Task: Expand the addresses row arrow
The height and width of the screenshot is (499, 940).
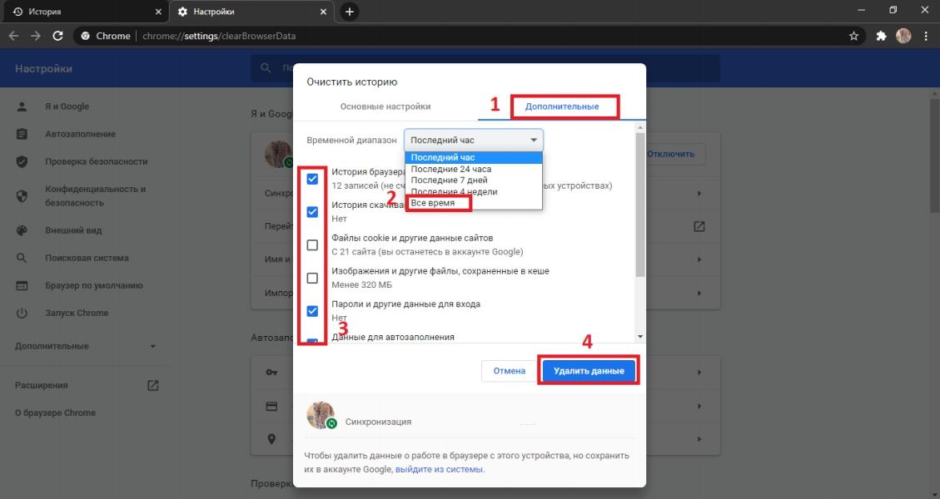Action: click(x=699, y=439)
